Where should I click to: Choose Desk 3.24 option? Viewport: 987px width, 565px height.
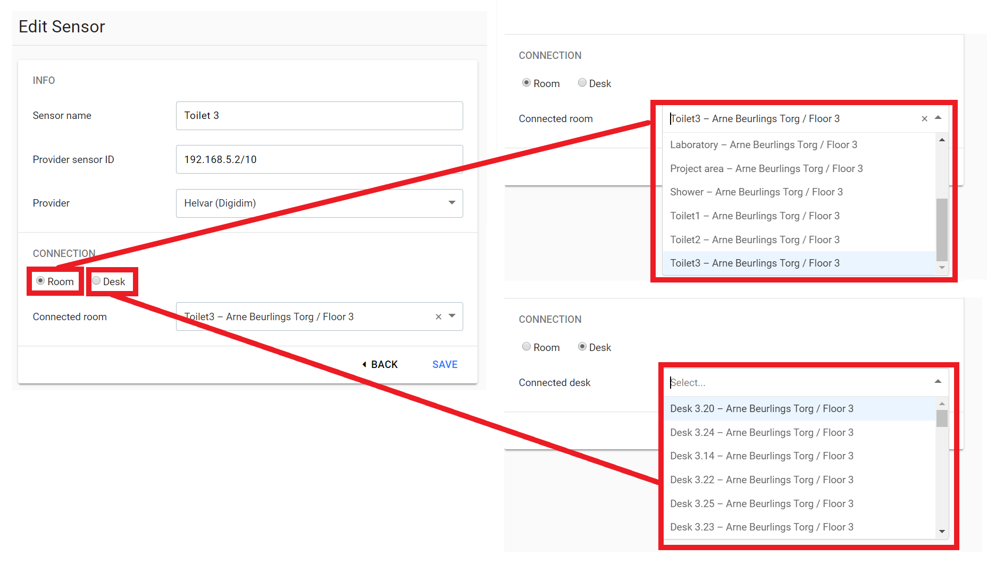pos(799,433)
